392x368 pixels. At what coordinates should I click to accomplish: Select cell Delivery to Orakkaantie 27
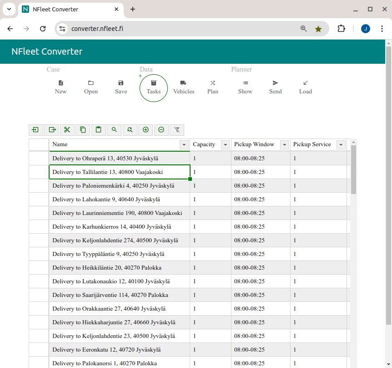[x=120, y=309]
